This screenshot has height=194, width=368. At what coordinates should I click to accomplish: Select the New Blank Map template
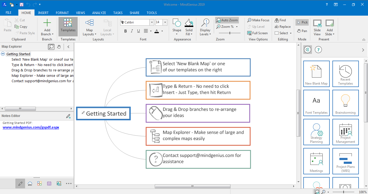317,74
